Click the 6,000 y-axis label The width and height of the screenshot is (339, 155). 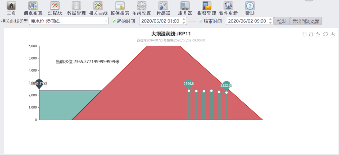(33, 46)
